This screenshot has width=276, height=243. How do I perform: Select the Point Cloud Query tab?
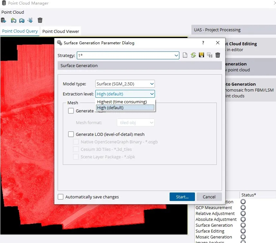20,31
